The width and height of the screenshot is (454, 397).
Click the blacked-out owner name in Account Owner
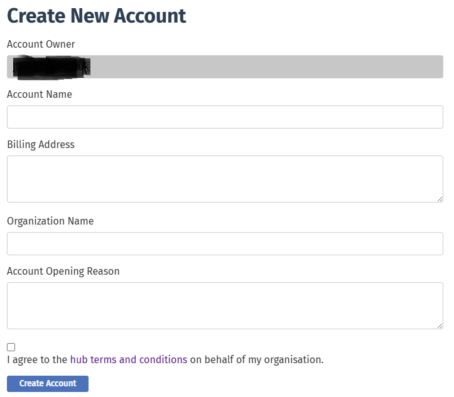tap(51, 67)
